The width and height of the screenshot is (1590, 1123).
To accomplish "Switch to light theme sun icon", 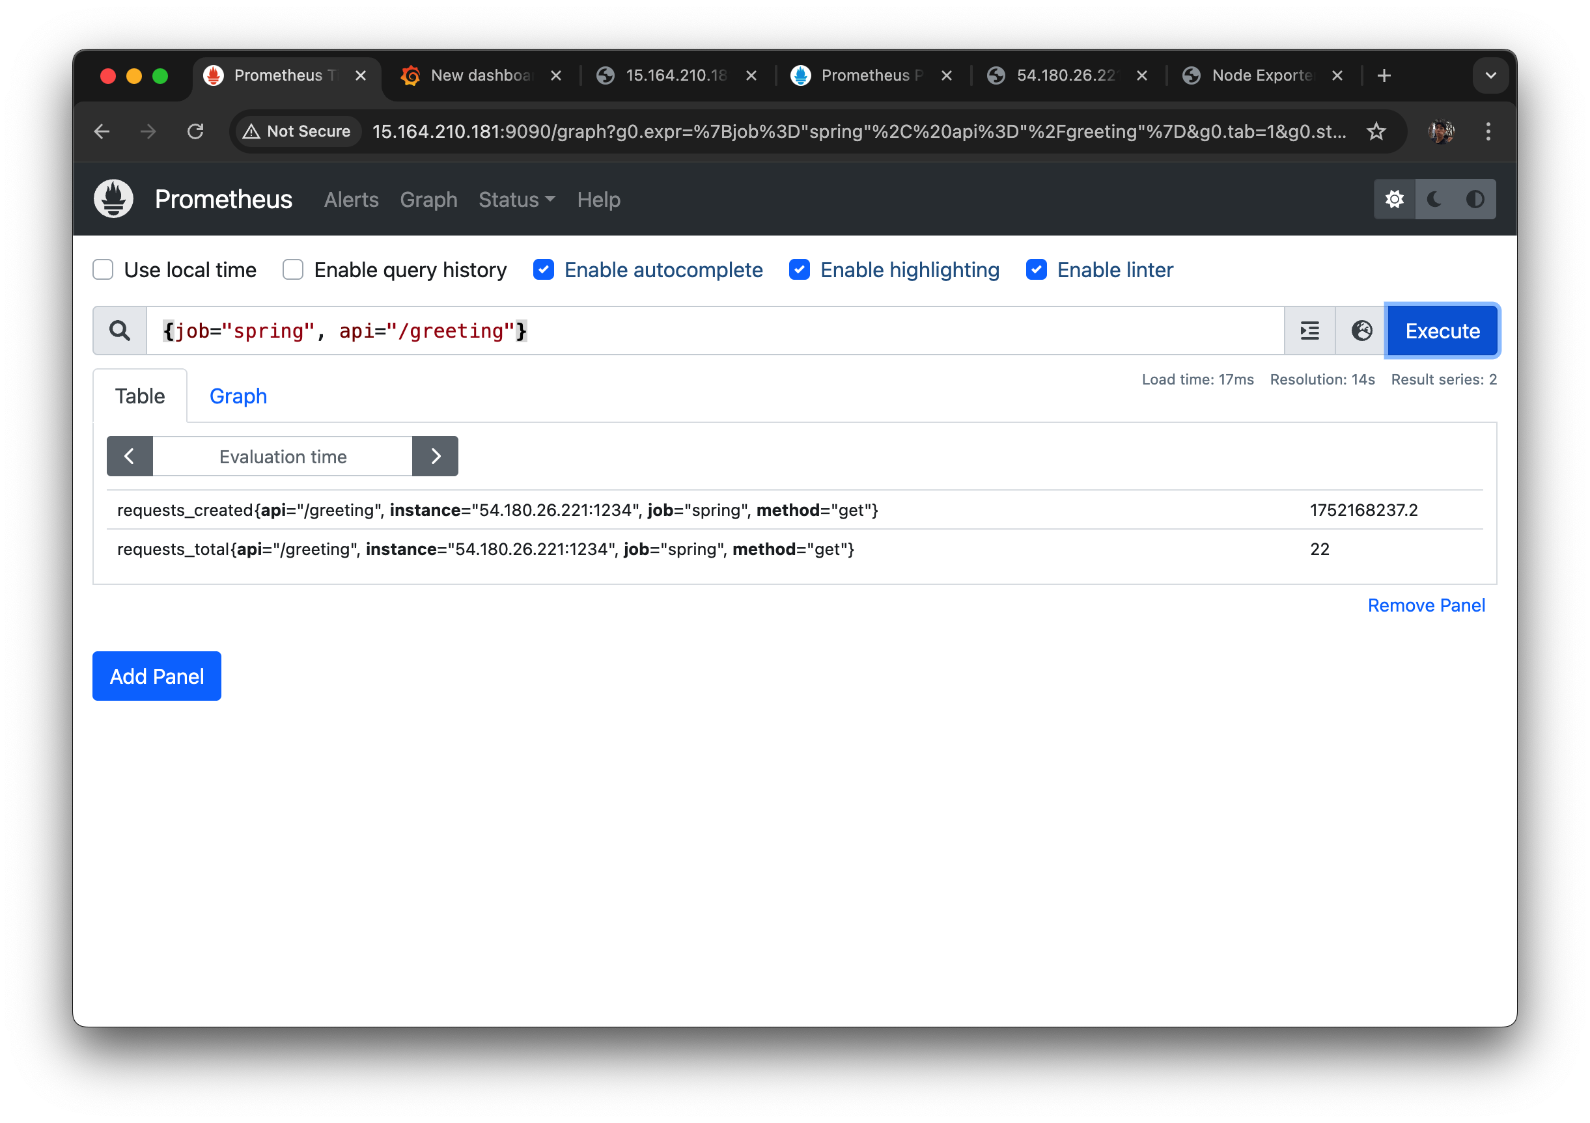I will click(1394, 199).
